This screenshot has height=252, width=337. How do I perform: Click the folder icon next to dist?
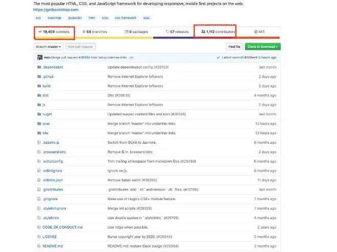pyautogui.click(x=39, y=95)
